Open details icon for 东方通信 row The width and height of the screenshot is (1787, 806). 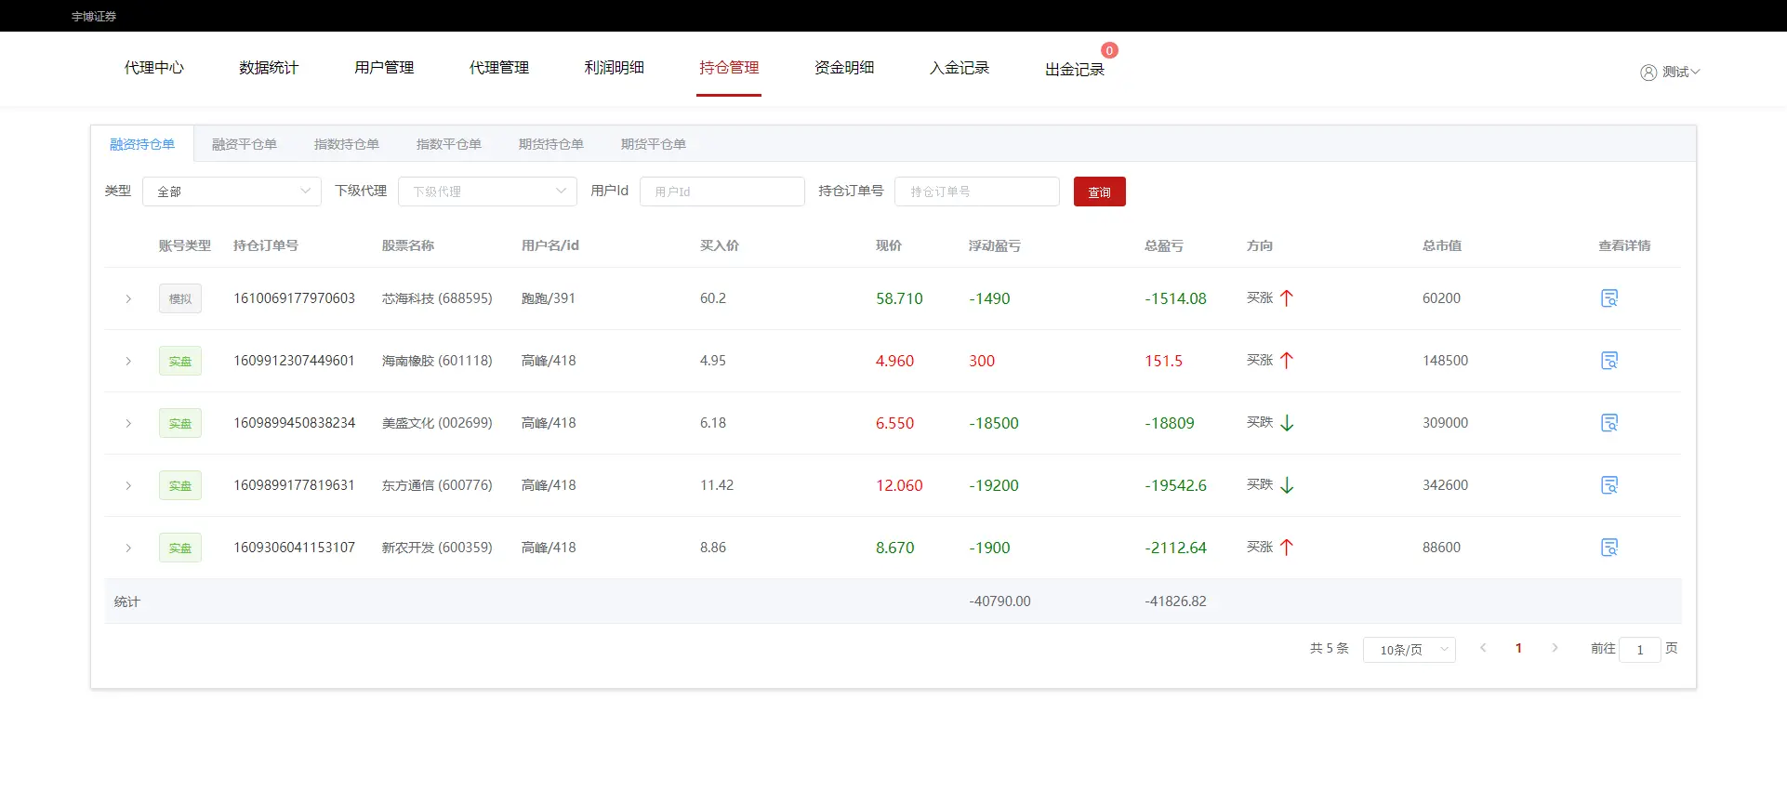[x=1609, y=485]
